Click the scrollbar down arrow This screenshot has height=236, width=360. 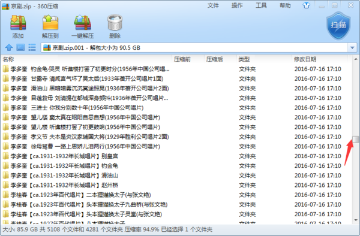[356, 220]
